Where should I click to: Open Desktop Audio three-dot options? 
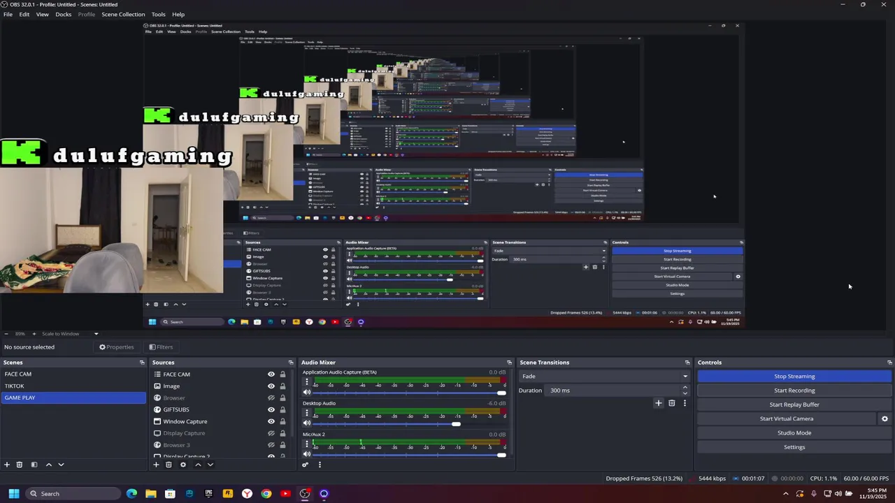tap(306, 413)
